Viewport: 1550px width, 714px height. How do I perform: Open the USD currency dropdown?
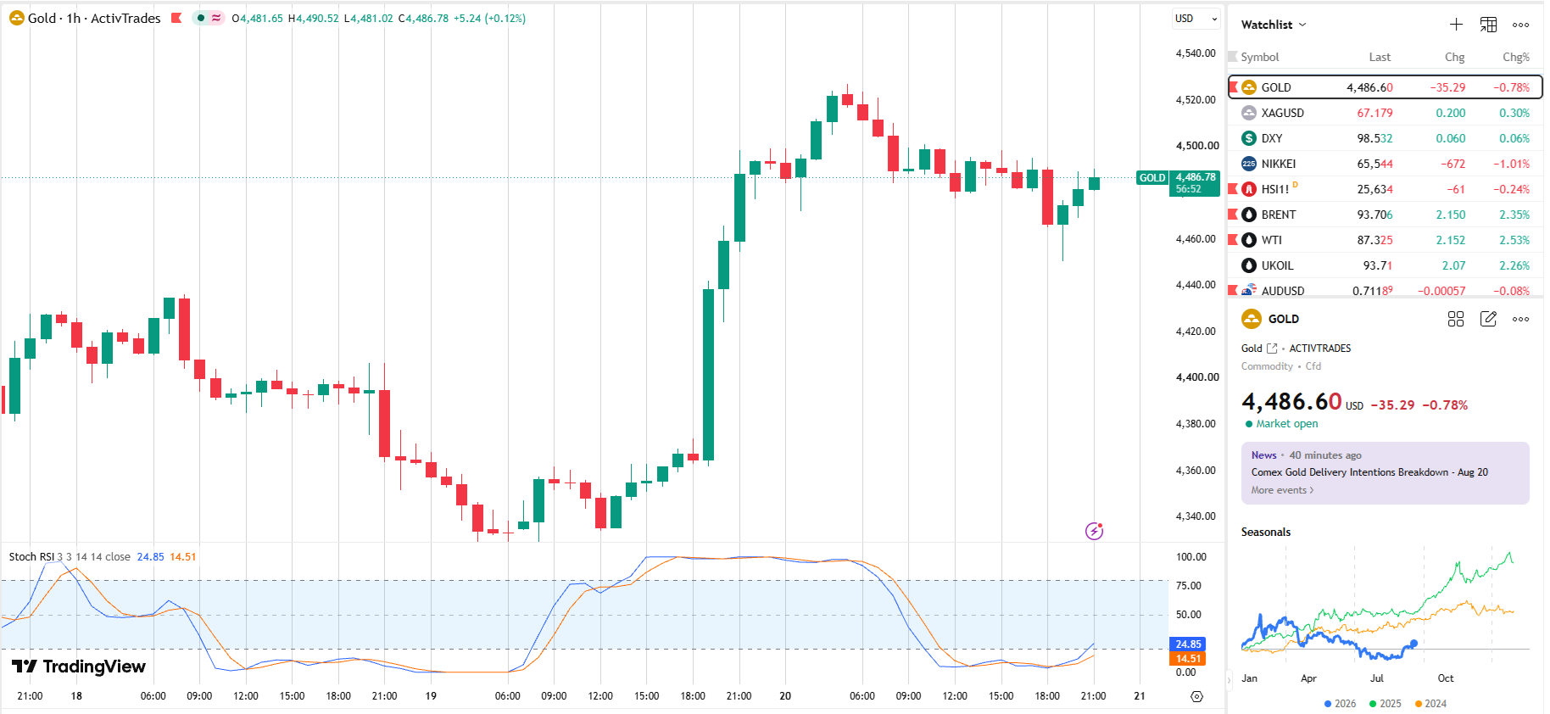click(1196, 19)
